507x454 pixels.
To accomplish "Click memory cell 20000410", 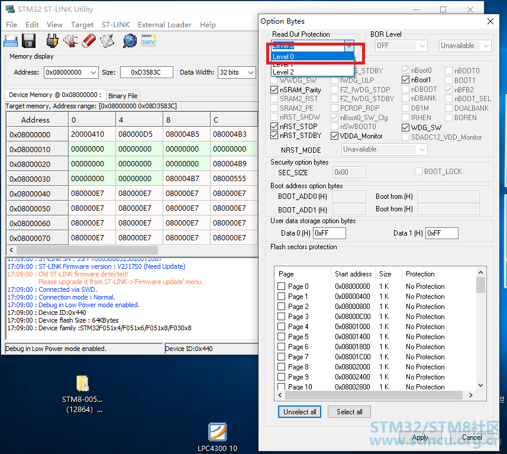I will pyautogui.click(x=92, y=134).
